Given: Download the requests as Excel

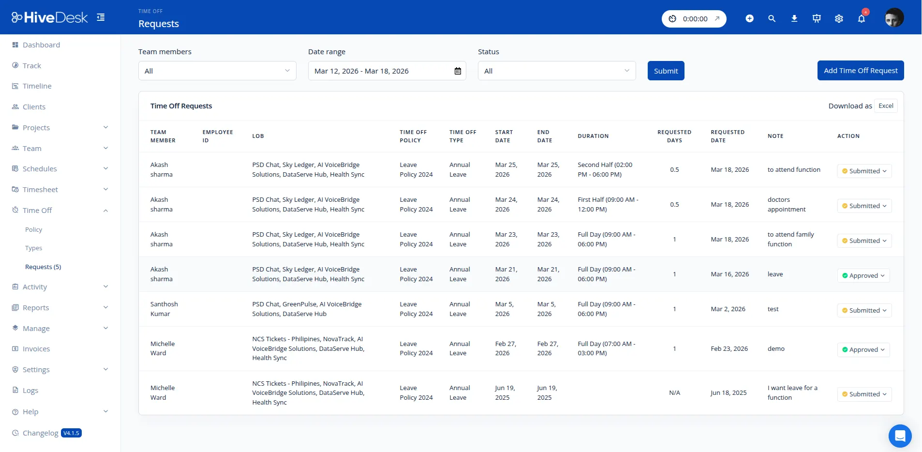Looking at the screenshot, I should [x=885, y=105].
